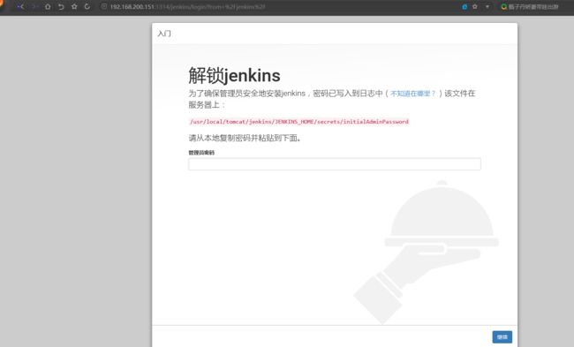This screenshot has height=347, width=574.
Task: Click the undo-close-tab arrow icon
Action: click(61, 6)
